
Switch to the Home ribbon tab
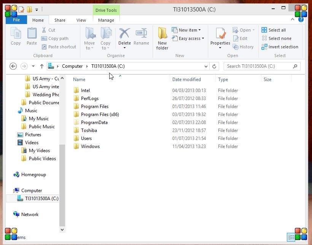click(38, 20)
